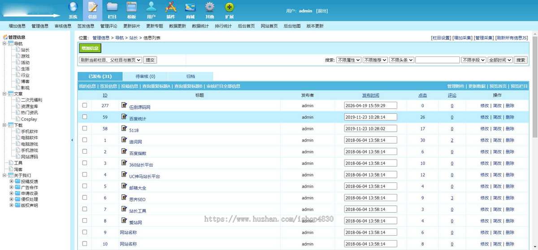Tick the checkbox for UC神马站长平台 row
The width and height of the screenshot is (538, 250).
(85, 174)
